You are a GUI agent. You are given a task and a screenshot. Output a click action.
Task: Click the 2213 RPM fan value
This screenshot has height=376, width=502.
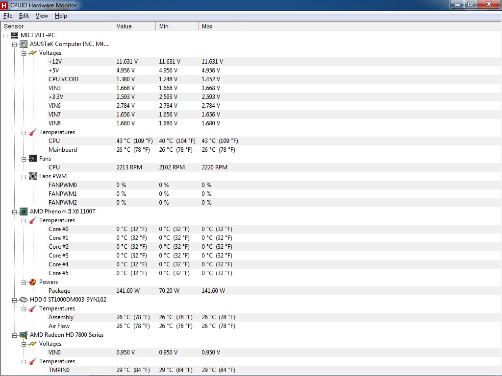[129, 167]
